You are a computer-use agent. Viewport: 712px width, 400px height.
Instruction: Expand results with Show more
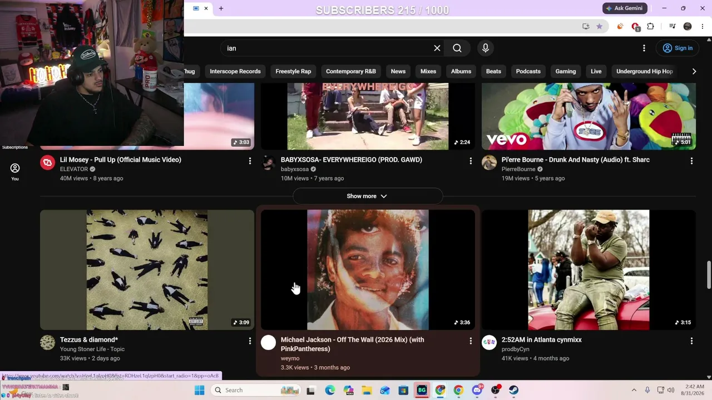click(367, 196)
